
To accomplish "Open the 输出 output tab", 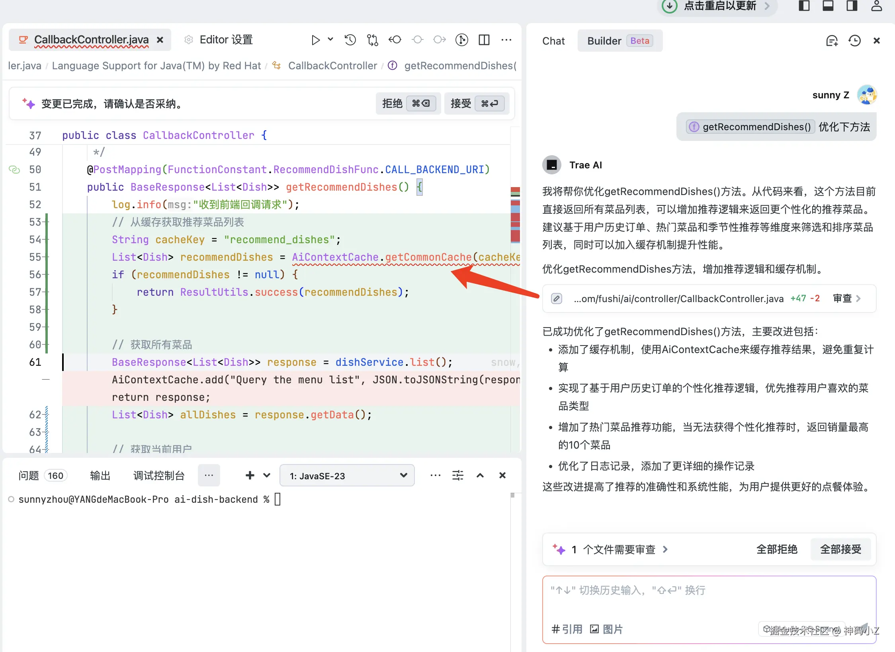I will point(100,476).
